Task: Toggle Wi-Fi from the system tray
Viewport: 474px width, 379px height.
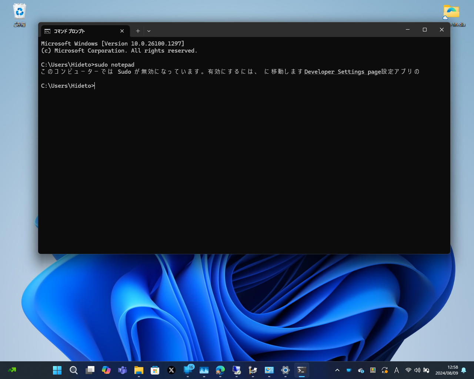Action: pyautogui.click(x=408, y=370)
